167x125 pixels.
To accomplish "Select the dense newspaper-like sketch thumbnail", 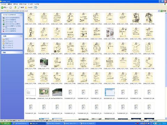I will coord(110,32).
